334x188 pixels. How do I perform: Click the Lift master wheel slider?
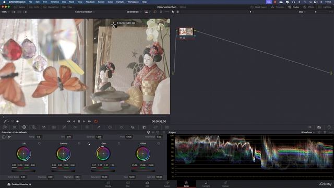pyautogui.click(x=23, y=171)
